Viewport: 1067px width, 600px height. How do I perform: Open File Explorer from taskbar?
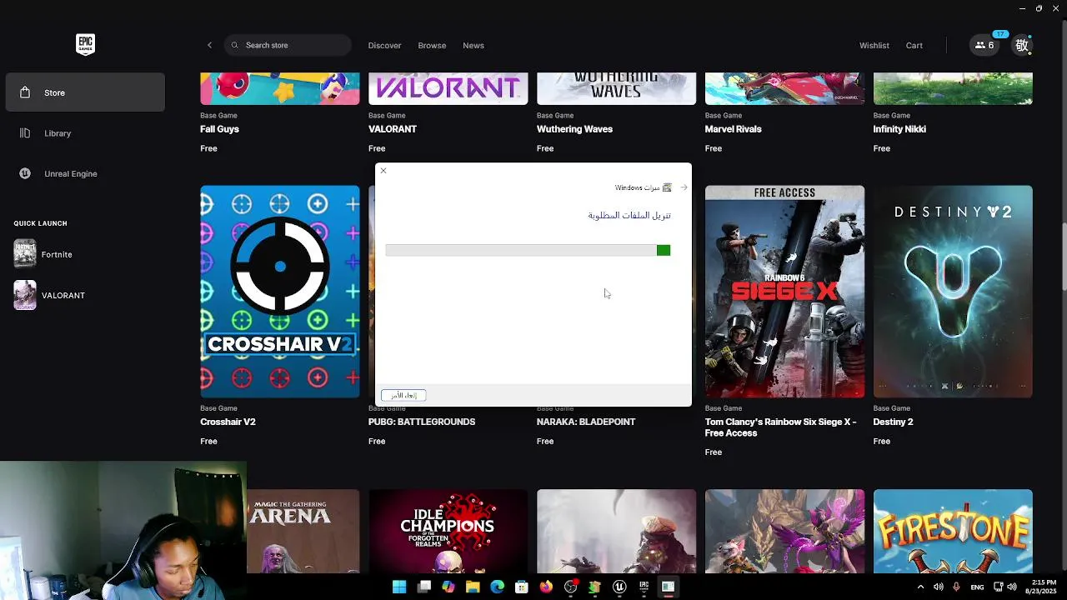pos(473,587)
